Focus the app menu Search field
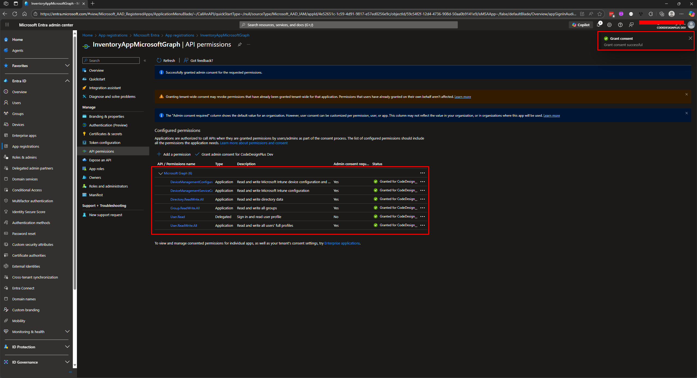 [x=111, y=61]
